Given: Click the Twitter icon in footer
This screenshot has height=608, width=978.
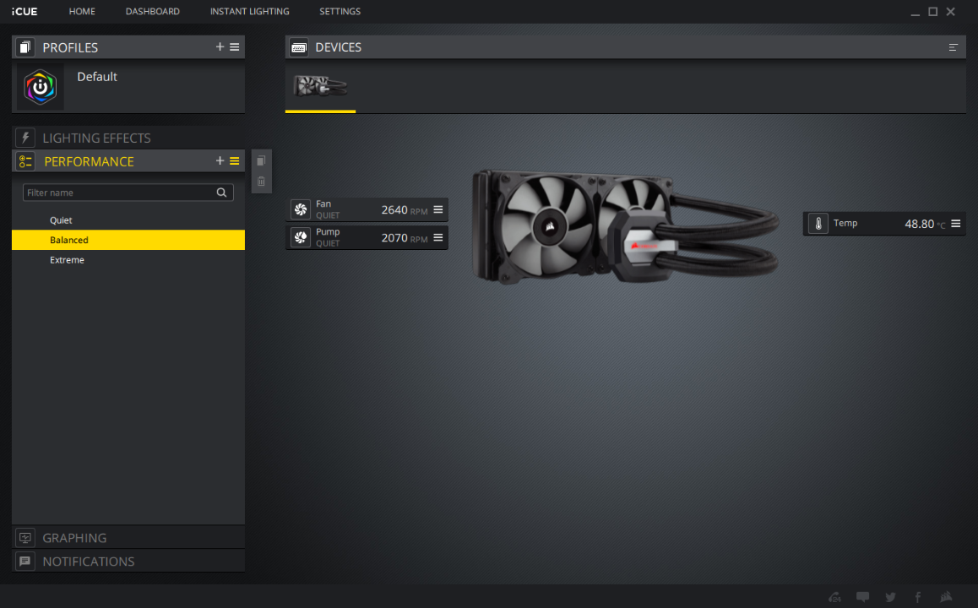Looking at the screenshot, I should 890,597.
